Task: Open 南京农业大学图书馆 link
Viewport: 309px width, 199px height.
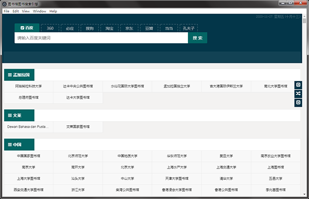Action: [x=276, y=156]
